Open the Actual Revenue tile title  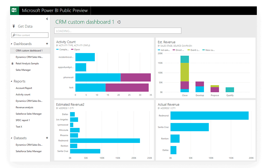tap(168, 105)
